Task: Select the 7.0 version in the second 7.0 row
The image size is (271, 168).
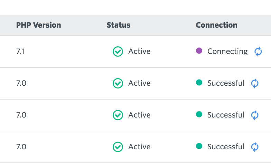Action: point(21,115)
